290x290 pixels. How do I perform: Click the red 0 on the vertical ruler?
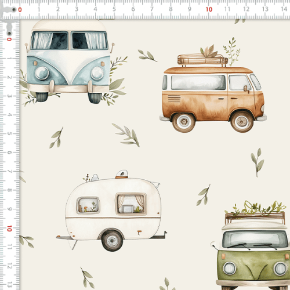pyautogui.click(x=9, y=39)
